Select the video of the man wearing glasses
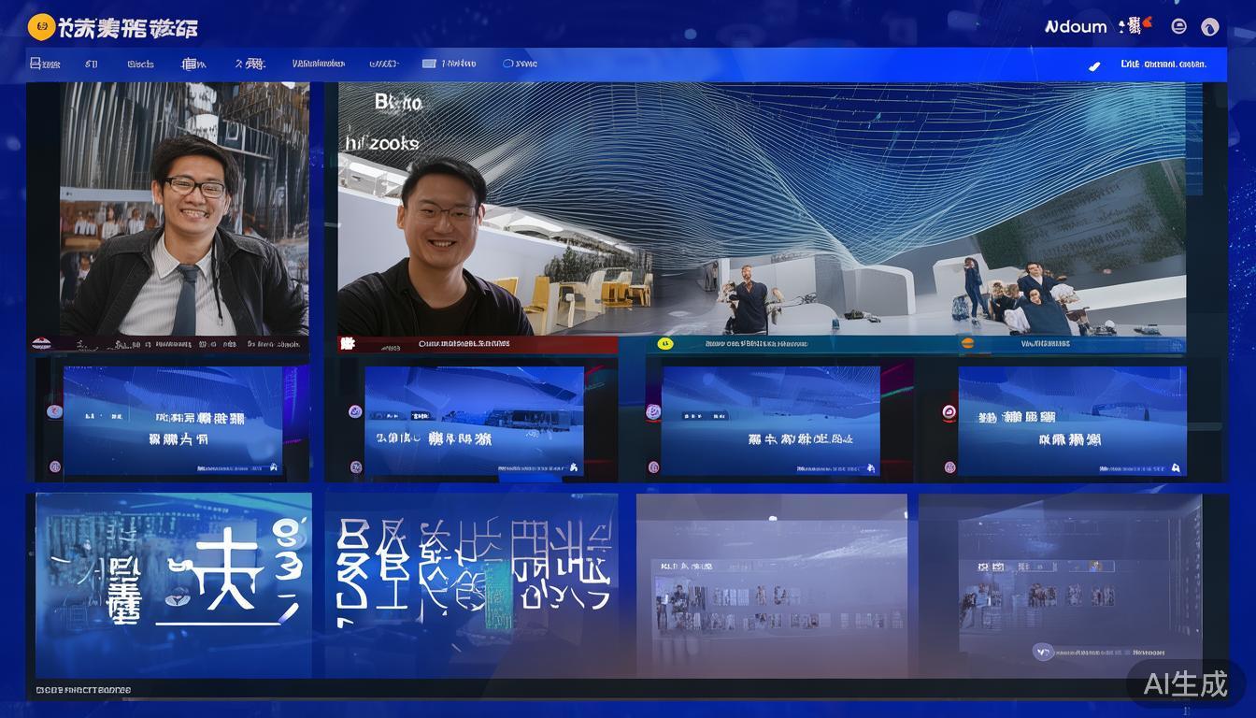 point(185,209)
